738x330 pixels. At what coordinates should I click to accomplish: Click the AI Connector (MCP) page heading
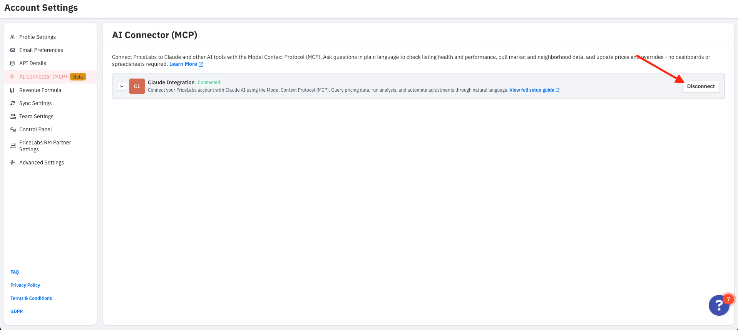click(155, 35)
